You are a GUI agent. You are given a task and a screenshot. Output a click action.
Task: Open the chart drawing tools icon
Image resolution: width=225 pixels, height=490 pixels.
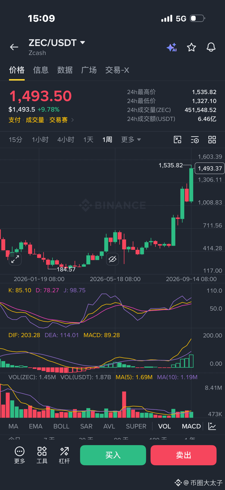[x=177, y=140]
